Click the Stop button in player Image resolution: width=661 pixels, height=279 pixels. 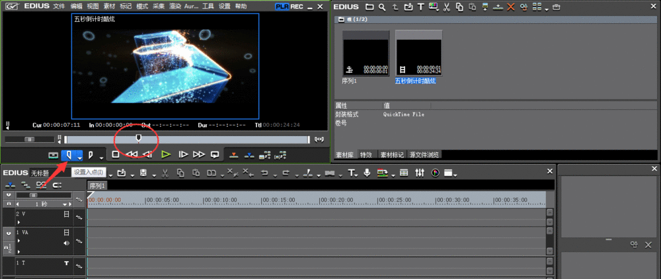[x=115, y=155]
